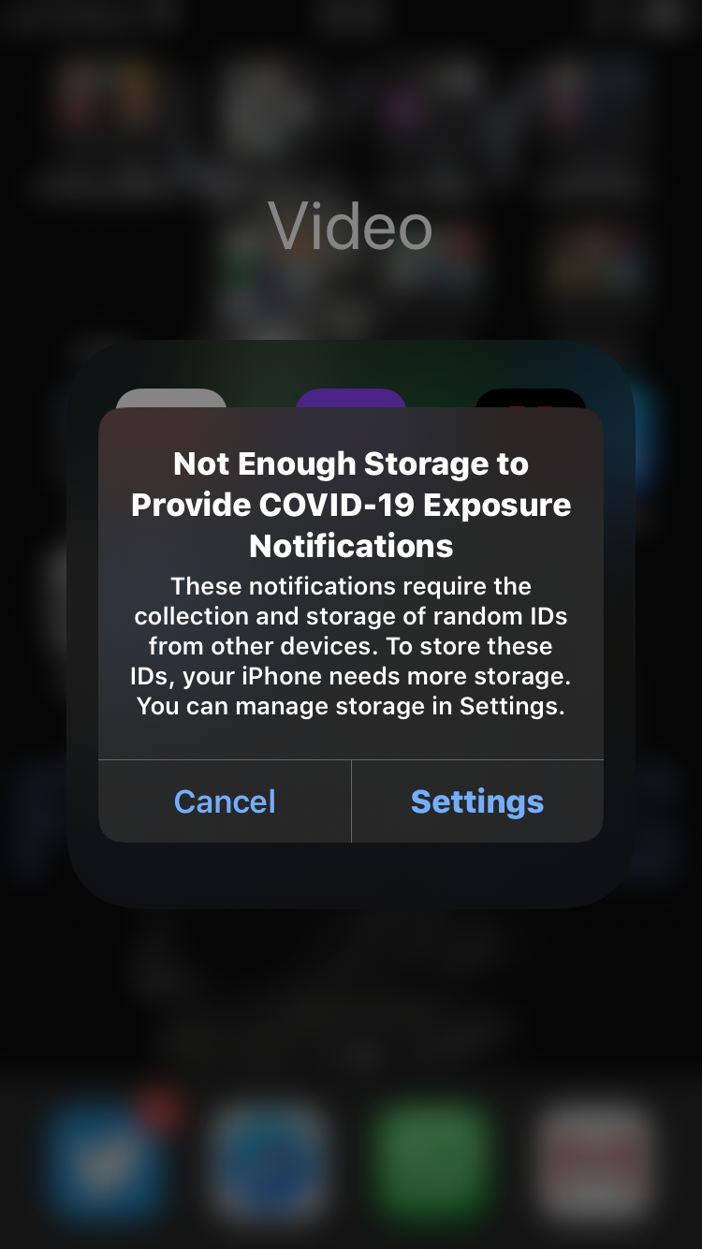Tap the Video folder title
Screen dimensions: 702x1249
click(351, 227)
